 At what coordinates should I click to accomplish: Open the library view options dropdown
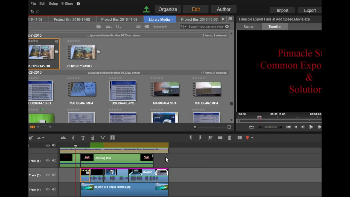click(109, 27)
